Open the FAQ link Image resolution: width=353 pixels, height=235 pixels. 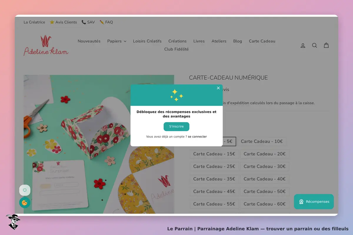click(106, 22)
